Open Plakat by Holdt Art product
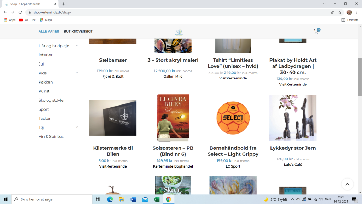Screen dimensions: 362x204 coord(293,66)
